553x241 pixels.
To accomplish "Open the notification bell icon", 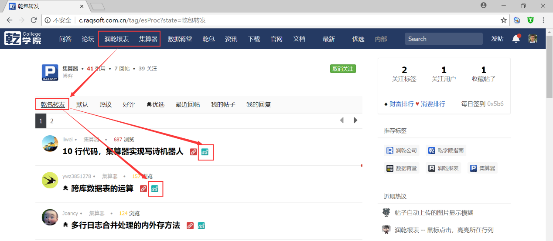I will click(x=516, y=39).
